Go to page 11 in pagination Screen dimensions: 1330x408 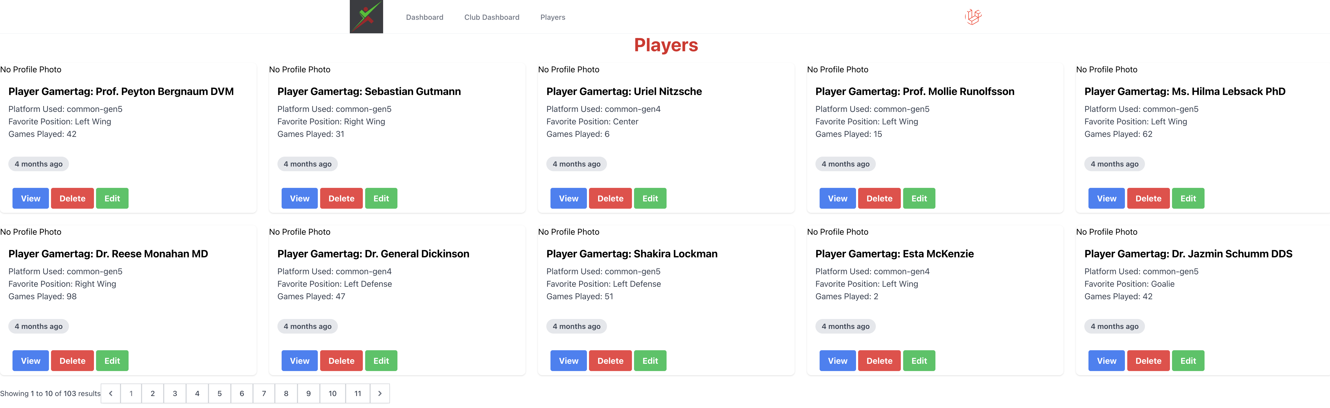[358, 393]
